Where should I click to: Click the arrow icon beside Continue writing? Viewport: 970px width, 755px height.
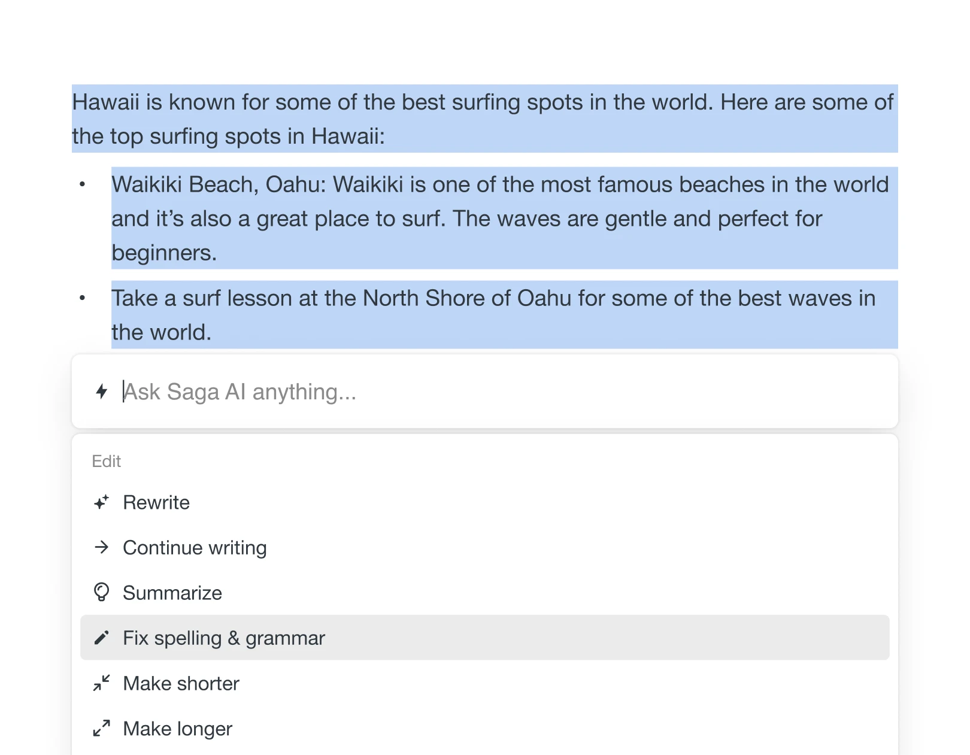[x=102, y=547]
